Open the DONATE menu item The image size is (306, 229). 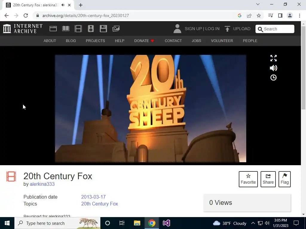click(x=144, y=41)
